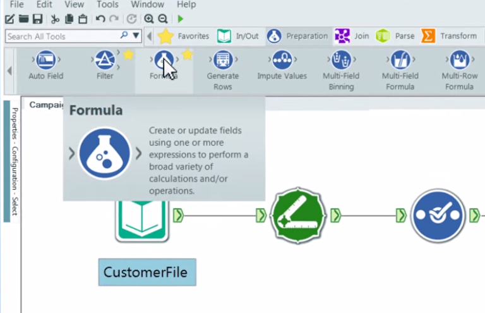485x313 pixels.
Task: Switch to the Transform tool category
Action: click(450, 36)
